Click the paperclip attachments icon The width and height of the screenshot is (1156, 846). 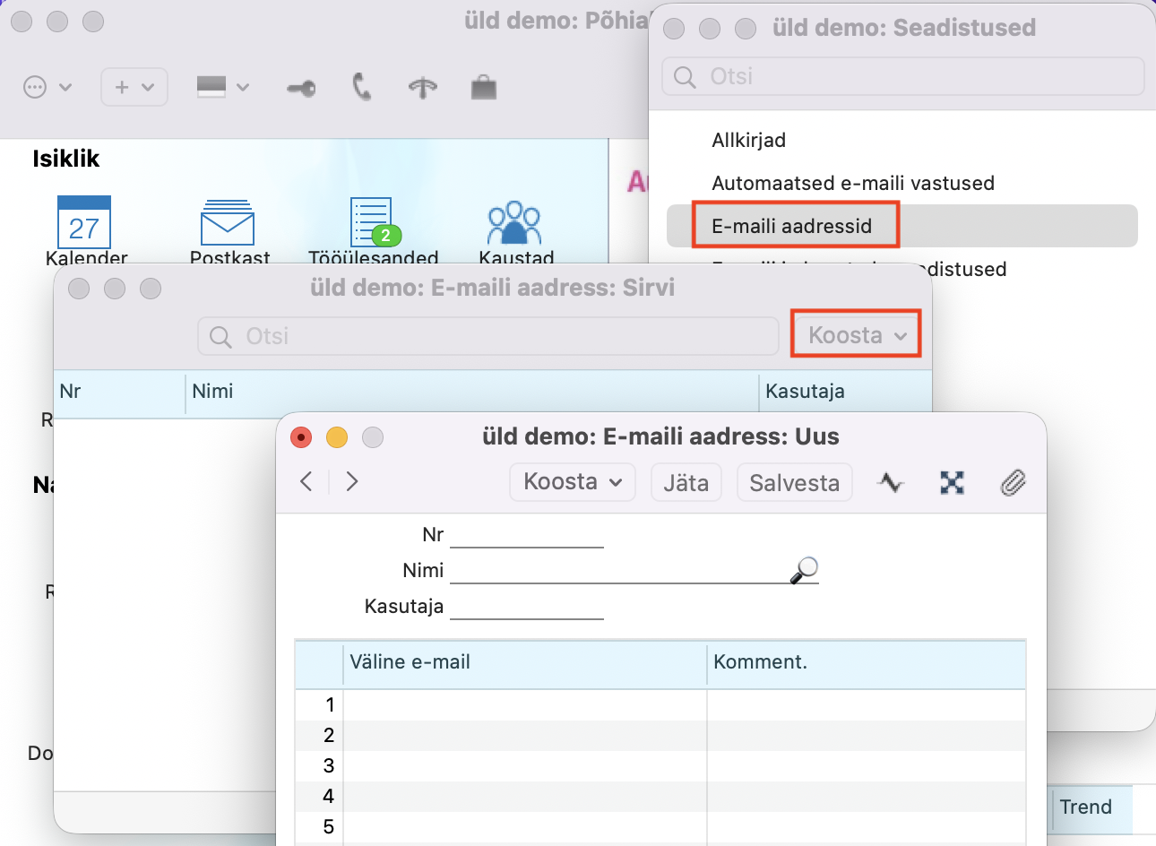click(1013, 483)
